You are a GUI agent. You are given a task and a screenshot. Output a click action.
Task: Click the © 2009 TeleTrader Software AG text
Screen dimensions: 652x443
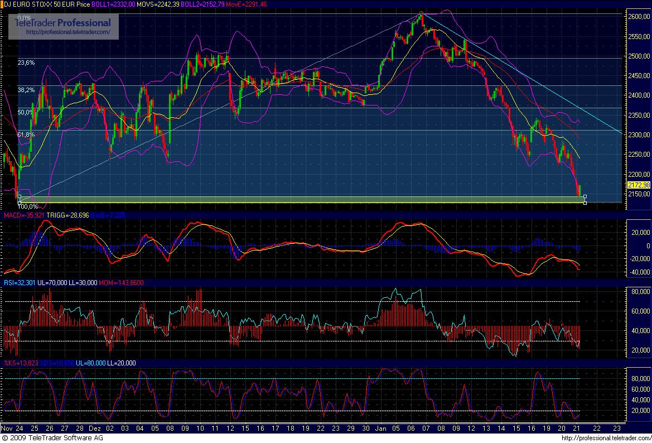click(53, 439)
